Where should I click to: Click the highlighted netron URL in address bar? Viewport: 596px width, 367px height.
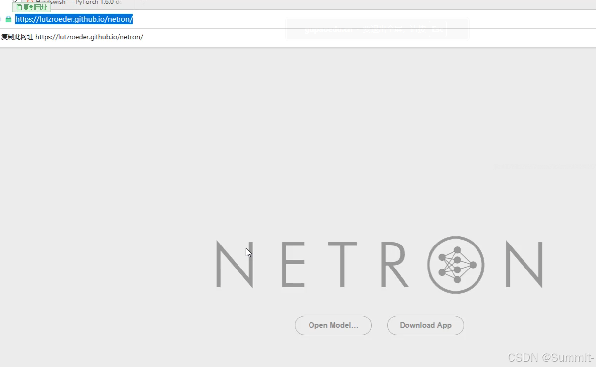pos(74,19)
